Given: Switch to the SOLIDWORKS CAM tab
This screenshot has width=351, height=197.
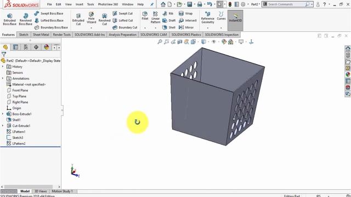Looking at the screenshot, I should tap(154, 34).
